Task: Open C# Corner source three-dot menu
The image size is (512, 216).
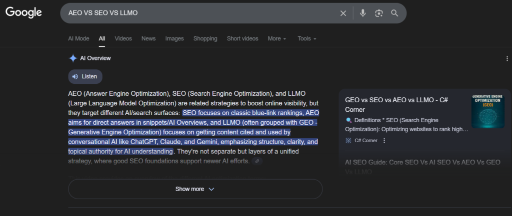Action: (x=384, y=140)
